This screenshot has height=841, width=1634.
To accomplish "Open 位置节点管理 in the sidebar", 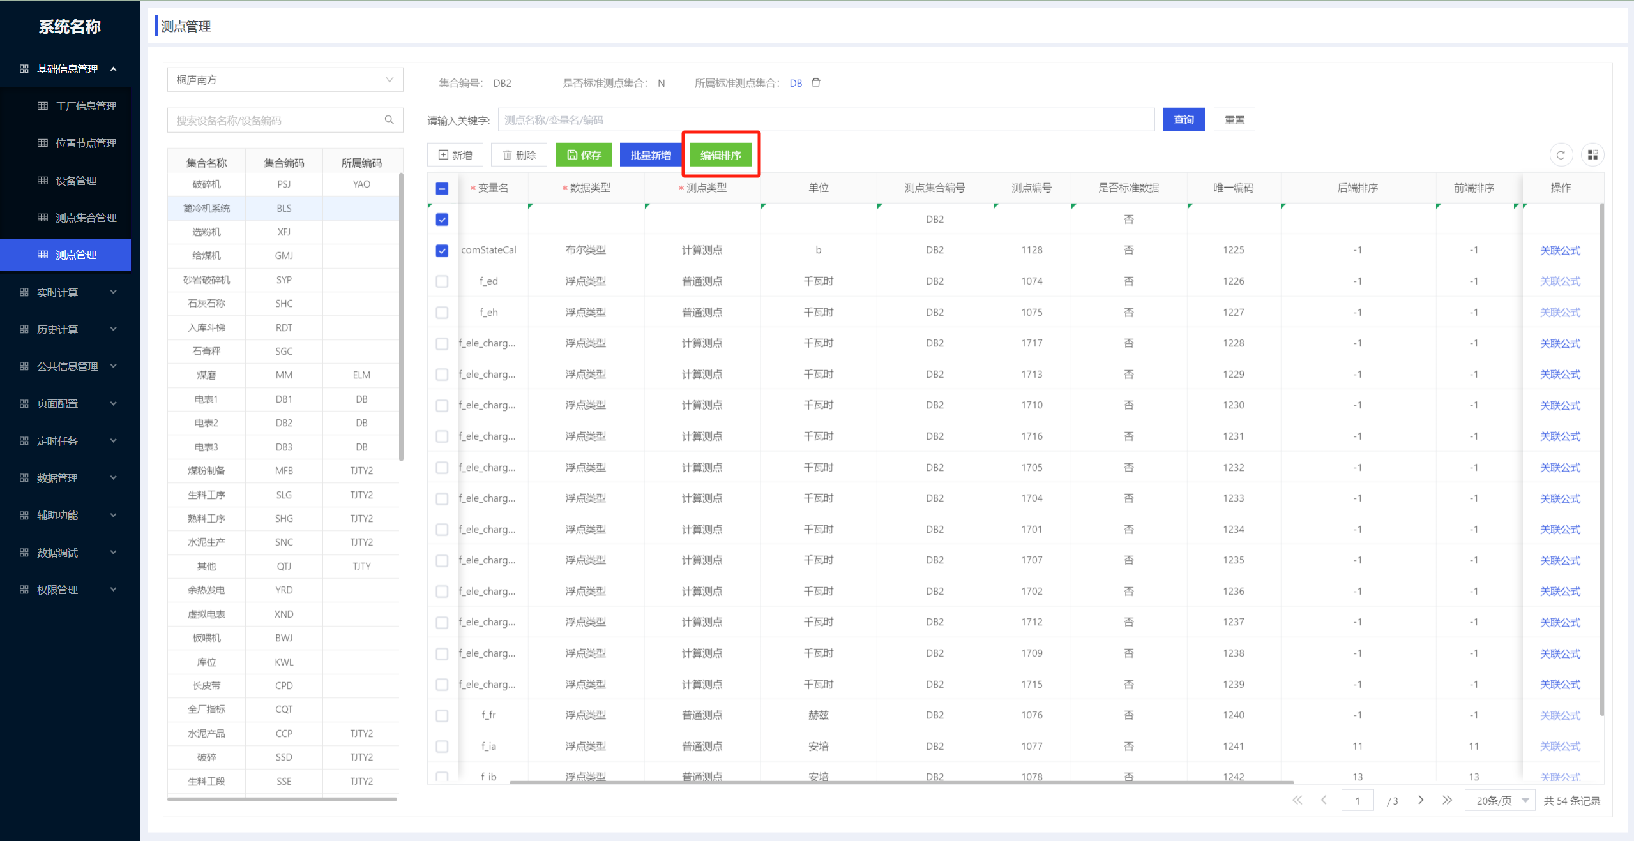I will coord(66,143).
